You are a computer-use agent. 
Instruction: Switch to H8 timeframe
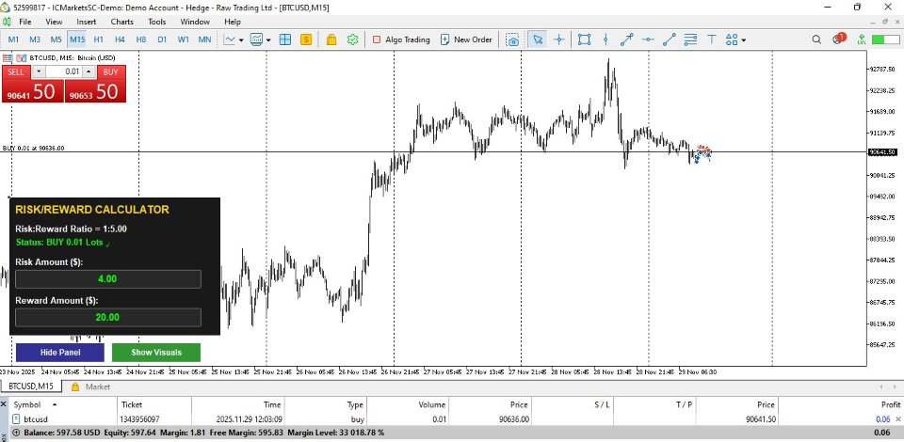pos(140,39)
